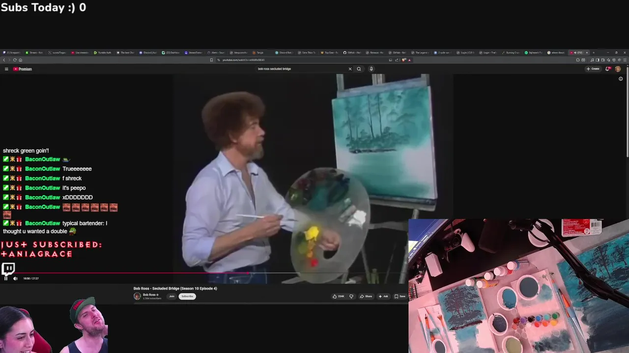Open the Create button
629x353 pixels.
click(593, 69)
